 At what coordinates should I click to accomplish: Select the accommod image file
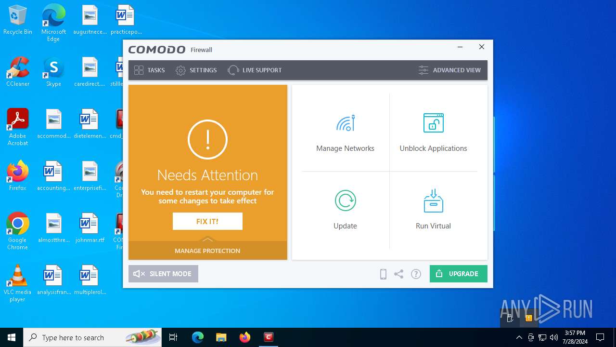click(x=53, y=124)
